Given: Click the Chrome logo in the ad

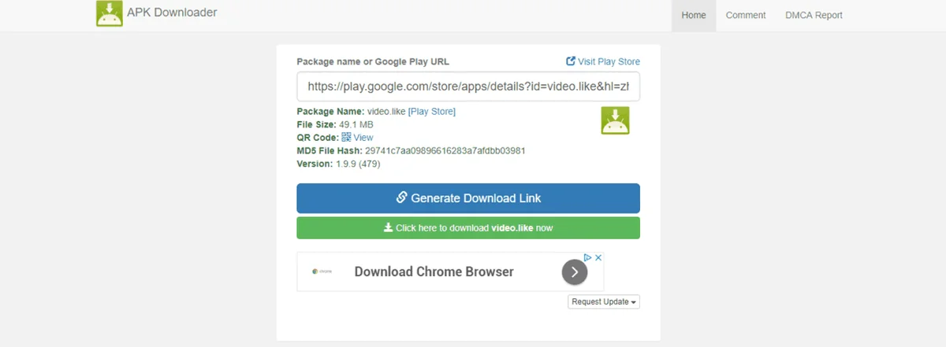Looking at the screenshot, I should tap(322, 271).
